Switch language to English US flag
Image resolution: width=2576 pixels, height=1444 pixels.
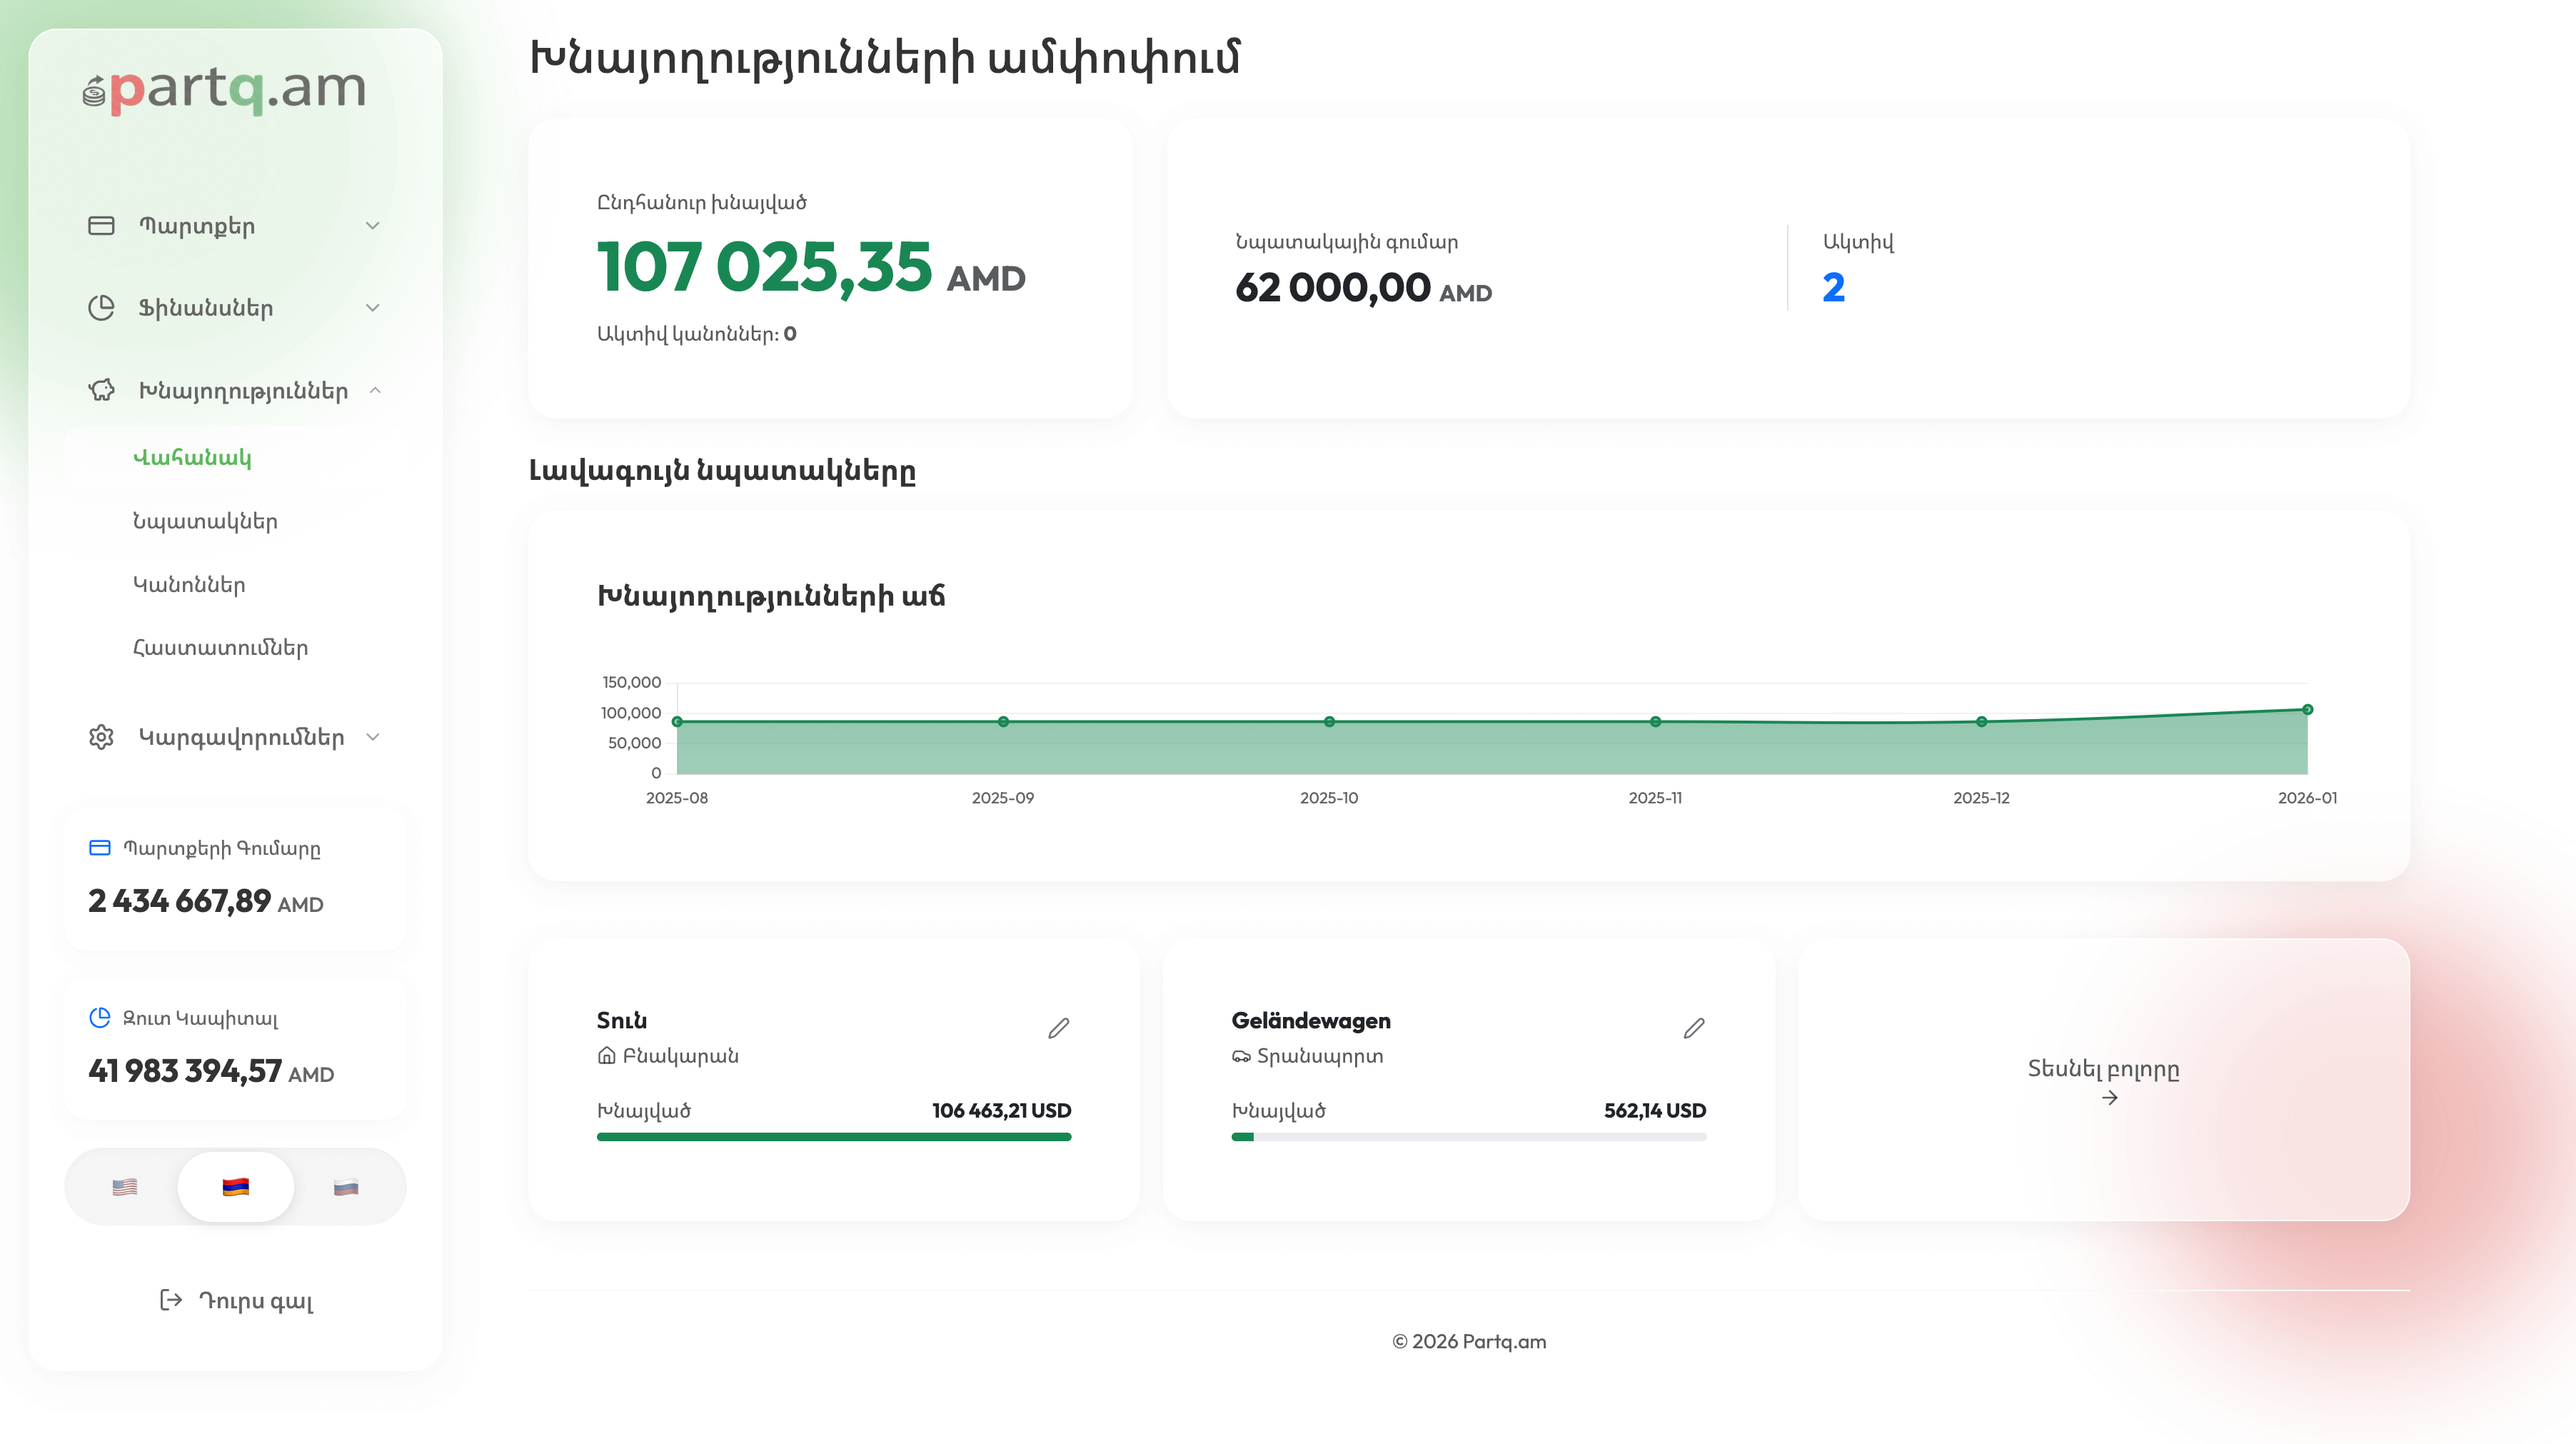(125, 1187)
